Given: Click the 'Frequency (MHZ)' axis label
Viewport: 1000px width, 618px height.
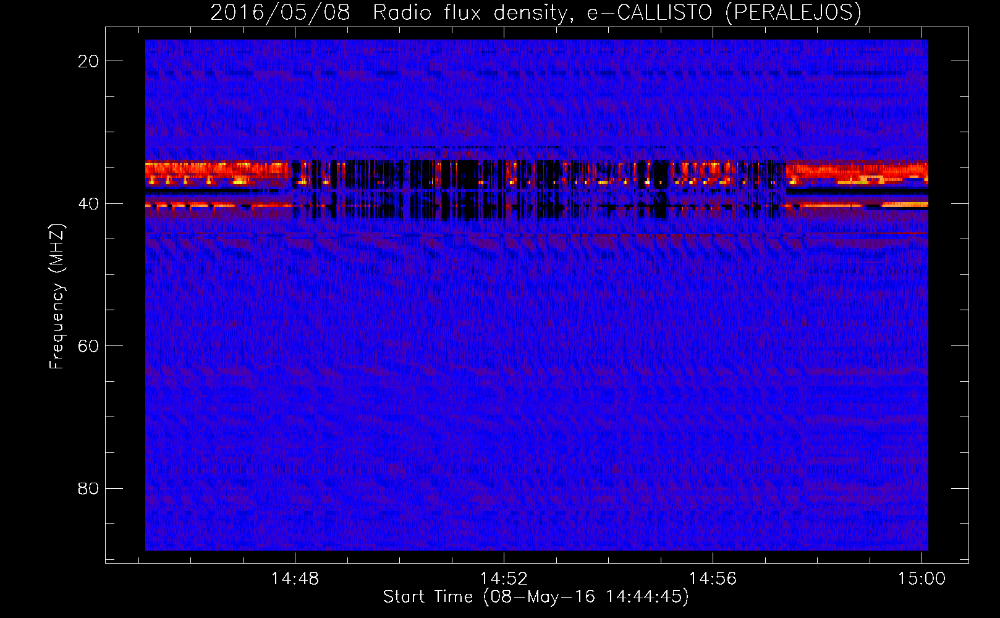Looking at the screenshot, I should click(x=57, y=297).
